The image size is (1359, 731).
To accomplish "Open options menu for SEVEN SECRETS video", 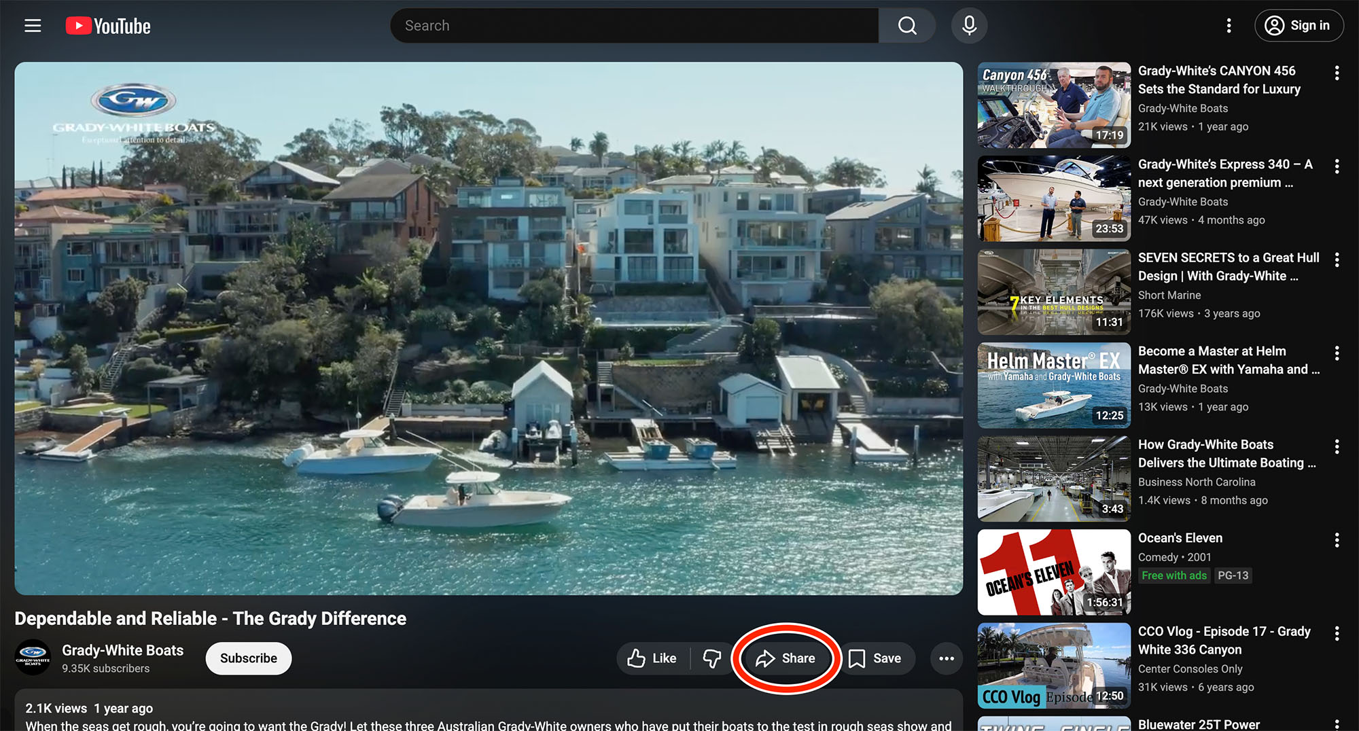I will point(1337,260).
